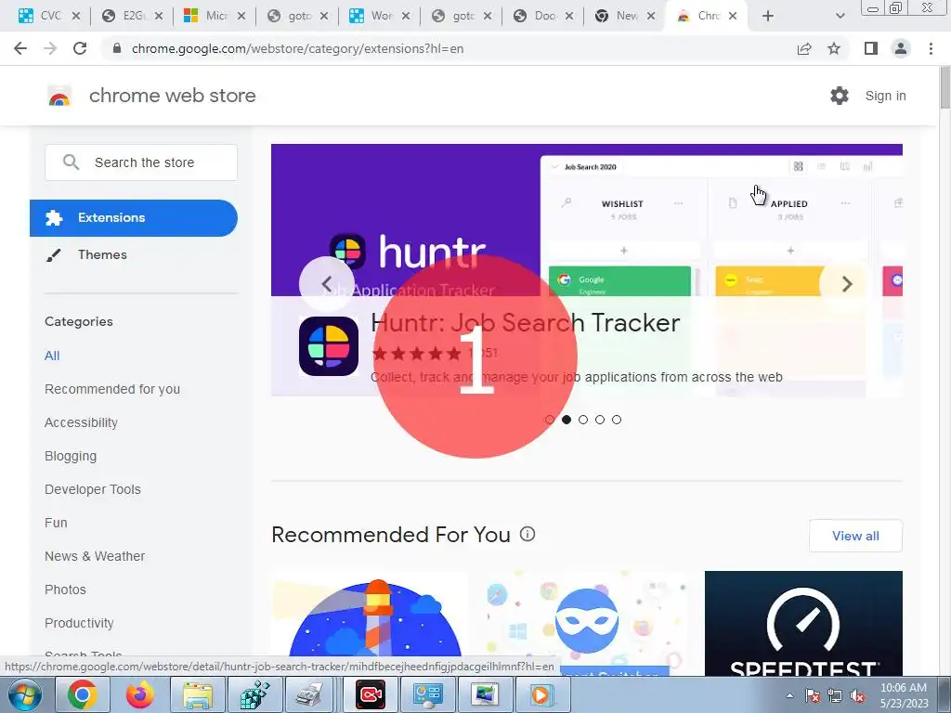Select Extensions in the sidebar
Viewport: 951px width, 713px height.
point(134,218)
